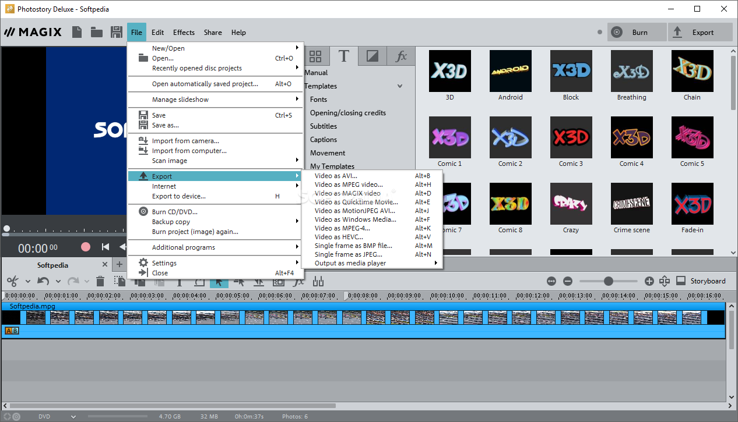Click the scissors cut tool
Image resolution: width=738 pixels, height=422 pixels.
[x=13, y=281]
